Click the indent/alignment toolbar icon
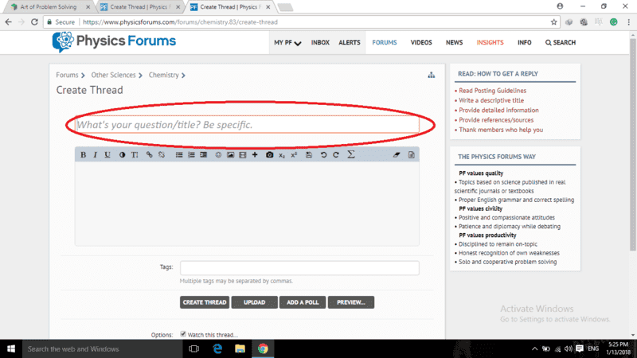Image resolution: width=637 pixels, height=358 pixels. [x=204, y=154]
